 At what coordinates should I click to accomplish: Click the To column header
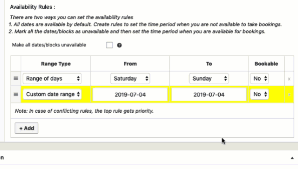(x=209, y=64)
